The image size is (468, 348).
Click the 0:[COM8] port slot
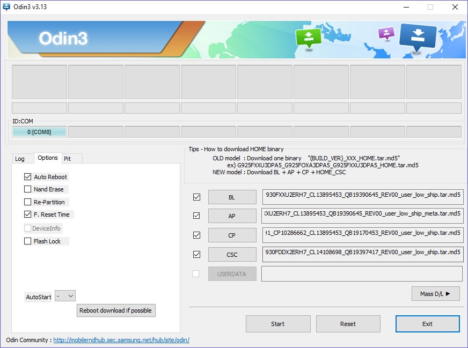(39, 132)
